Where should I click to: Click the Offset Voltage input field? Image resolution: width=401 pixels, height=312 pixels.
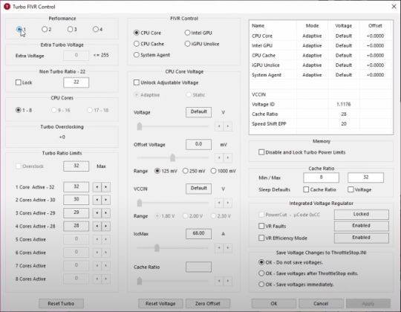[198, 144]
